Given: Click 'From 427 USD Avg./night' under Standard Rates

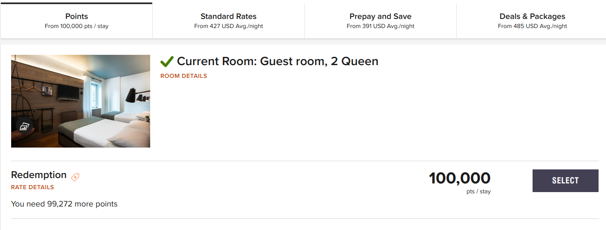Looking at the screenshot, I should (x=229, y=26).
